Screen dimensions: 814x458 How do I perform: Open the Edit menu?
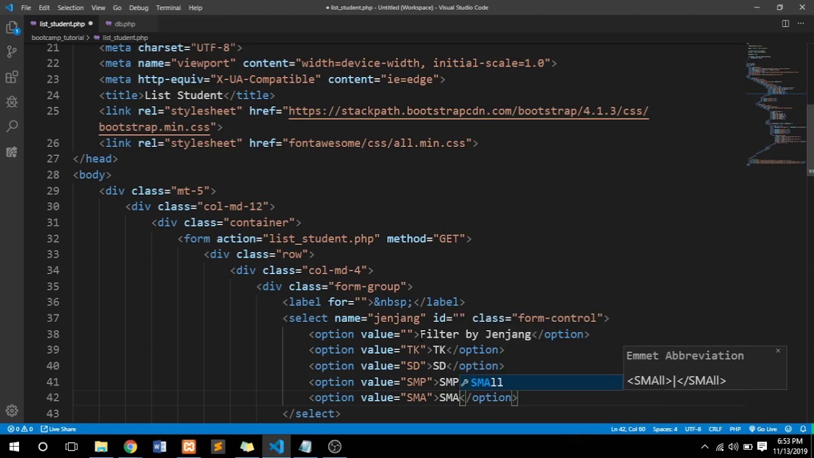(44, 8)
